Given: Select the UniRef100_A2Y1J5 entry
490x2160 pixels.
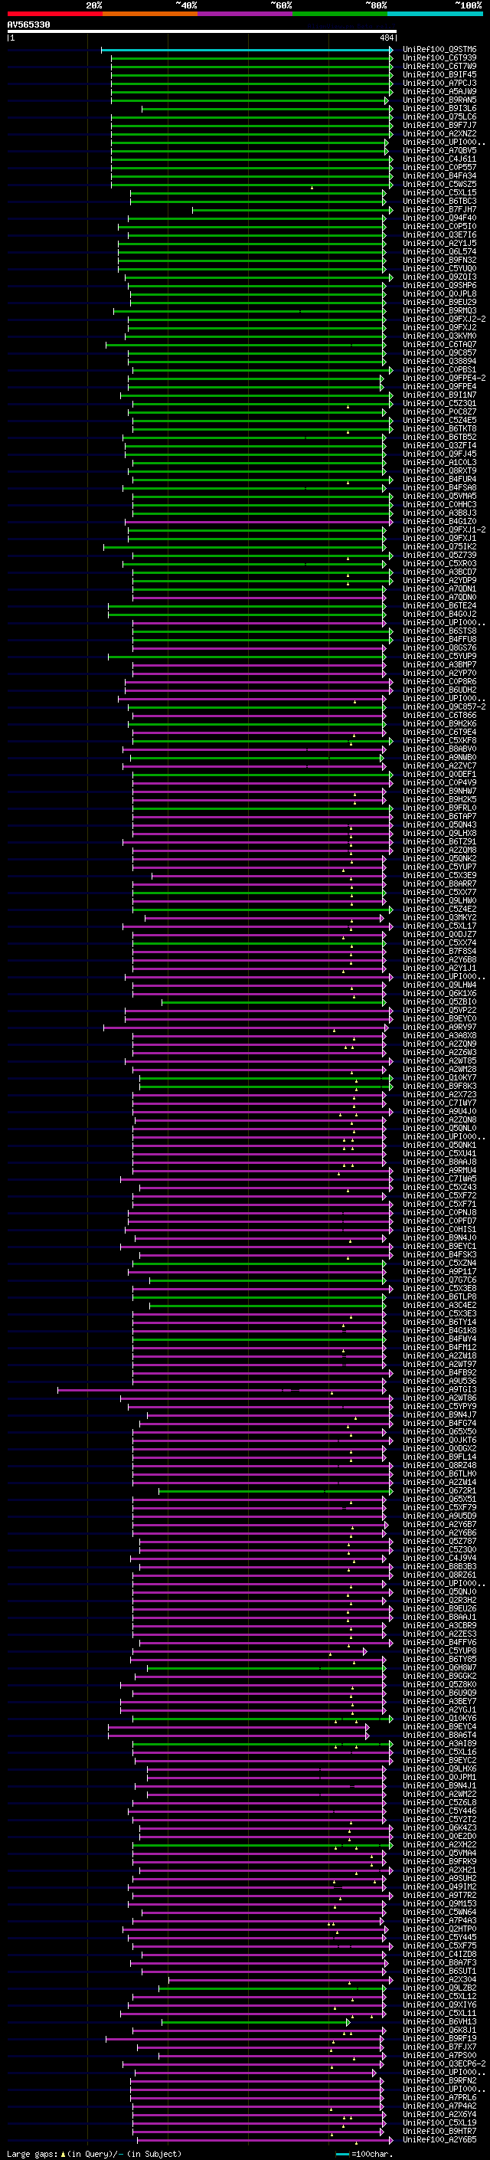Looking at the screenshot, I should pos(439,243).
